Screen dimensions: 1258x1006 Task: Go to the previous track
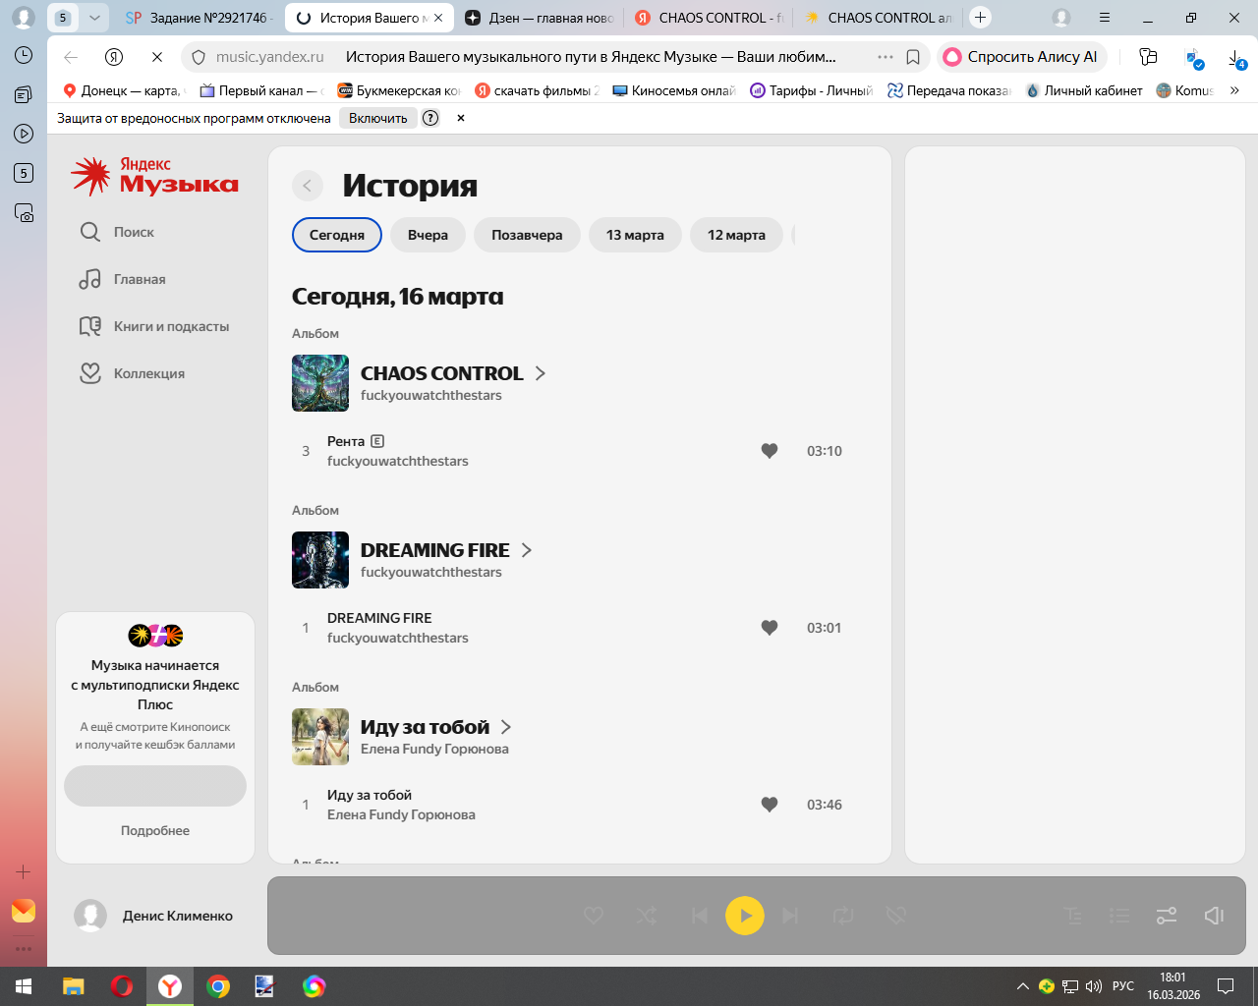(x=699, y=916)
